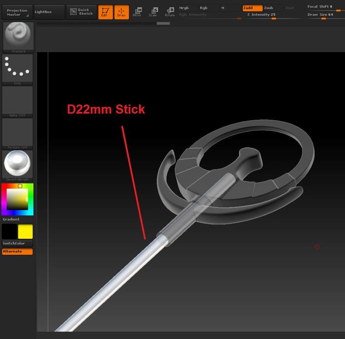Adjust the Draw Size slider

[326, 16]
